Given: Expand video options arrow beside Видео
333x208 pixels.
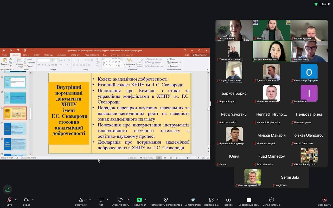Looking at the screenshot, I should 33,200.
